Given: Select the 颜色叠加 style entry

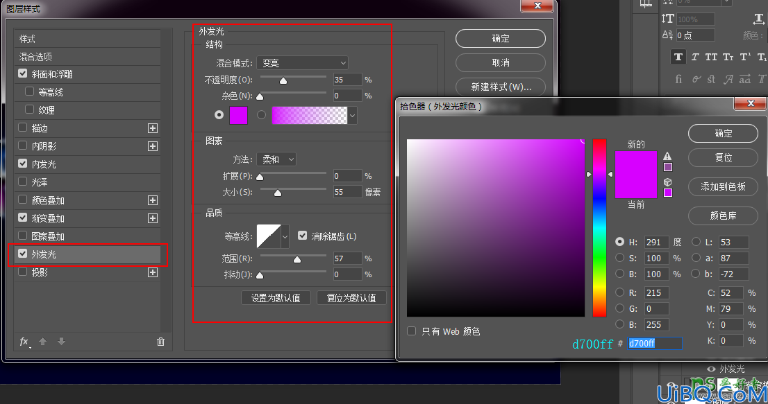Looking at the screenshot, I should pyautogui.click(x=87, y=200).
